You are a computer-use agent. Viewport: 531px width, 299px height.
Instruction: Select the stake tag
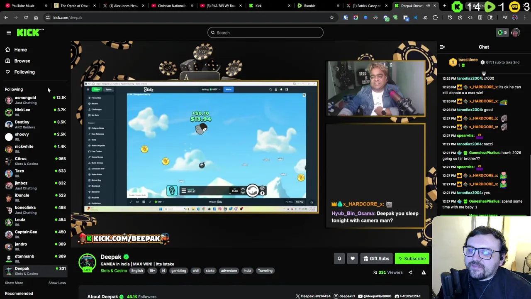pyautogui.click(x=210, y=271)
